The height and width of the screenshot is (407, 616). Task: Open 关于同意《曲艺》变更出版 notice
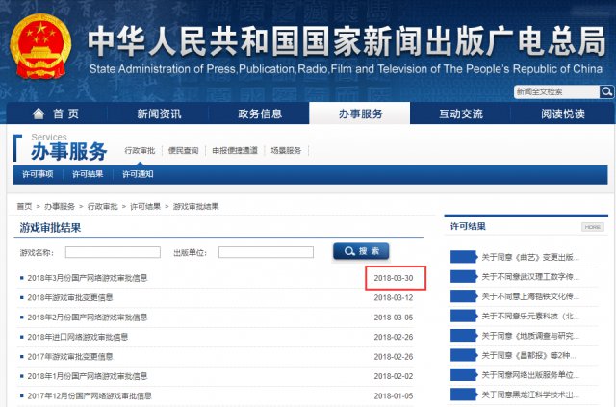[530, 257]
